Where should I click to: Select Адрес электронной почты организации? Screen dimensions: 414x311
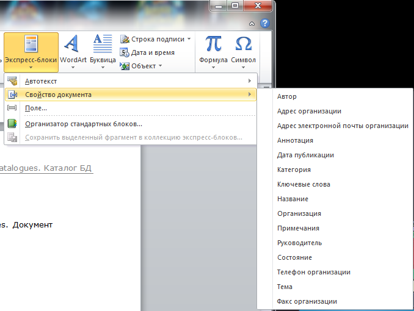342,126
